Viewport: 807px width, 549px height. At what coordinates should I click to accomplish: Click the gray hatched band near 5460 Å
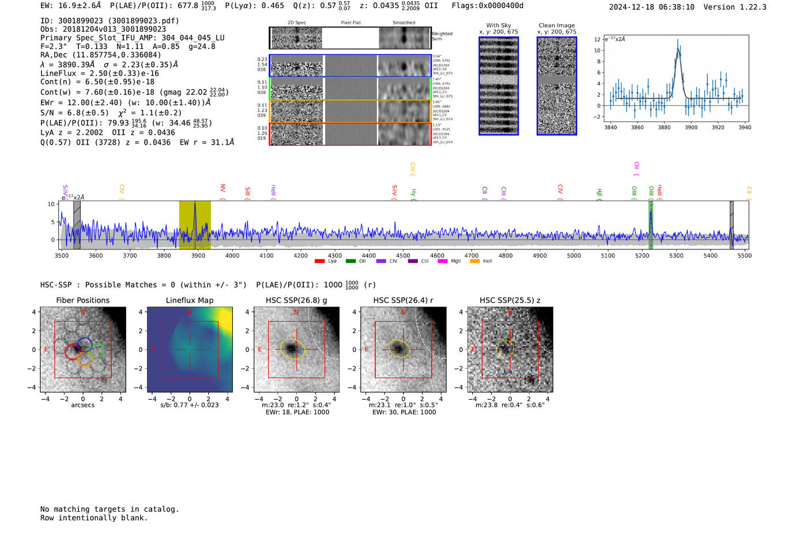tap(731, 225)
